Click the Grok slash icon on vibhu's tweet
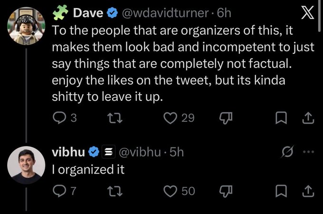This screenshot has height=214, width=323. [287, 152]
